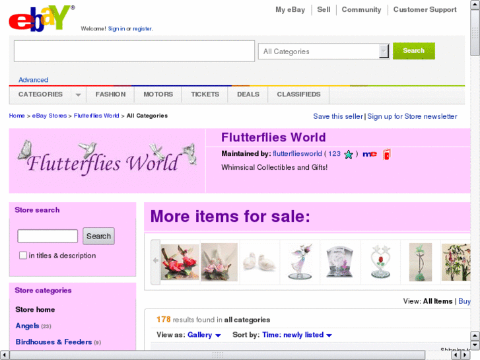The image size is (480, 360).
Task: Open eBay Stores breadcrumb link
Action: (x=50, y=116)
